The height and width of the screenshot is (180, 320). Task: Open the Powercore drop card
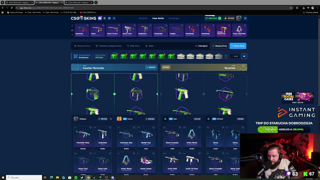[x=160, y=30]
